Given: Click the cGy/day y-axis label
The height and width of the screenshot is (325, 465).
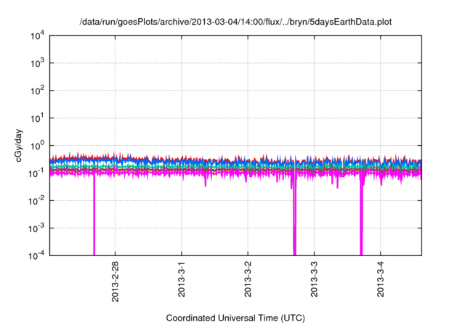Looking at the screenshot, I should pyautogui.click(x=18, y=145).
